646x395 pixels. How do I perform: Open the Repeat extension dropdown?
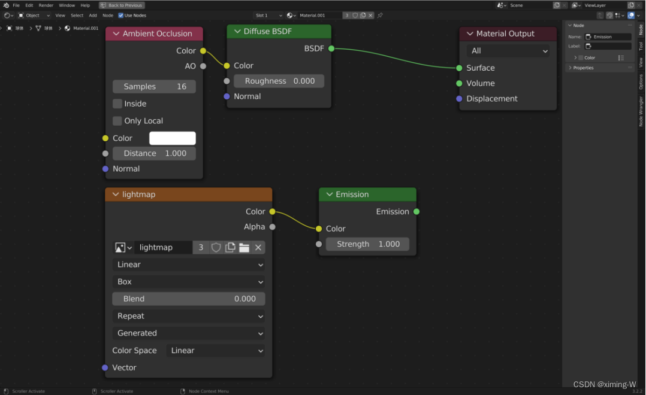click(188, 315)
